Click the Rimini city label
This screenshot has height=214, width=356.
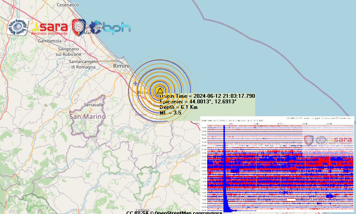tap(121, 66)
